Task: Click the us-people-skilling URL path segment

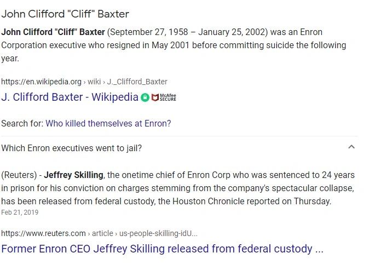Action: point(158,233)
